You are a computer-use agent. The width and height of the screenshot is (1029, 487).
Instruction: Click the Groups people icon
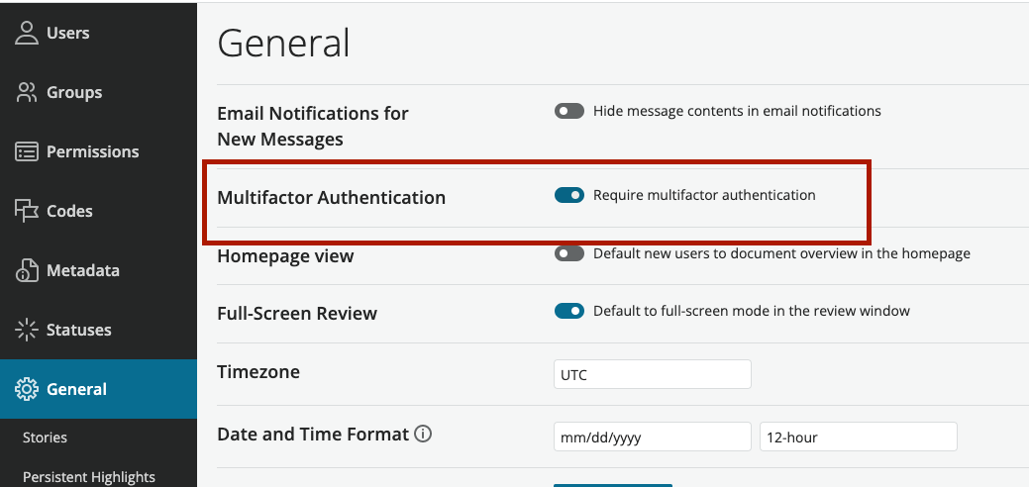pos(27,92)
